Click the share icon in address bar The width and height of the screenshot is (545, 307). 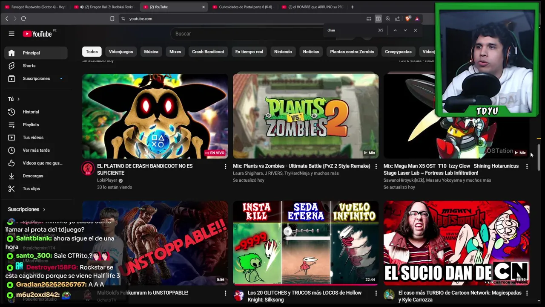click(397, 19)
